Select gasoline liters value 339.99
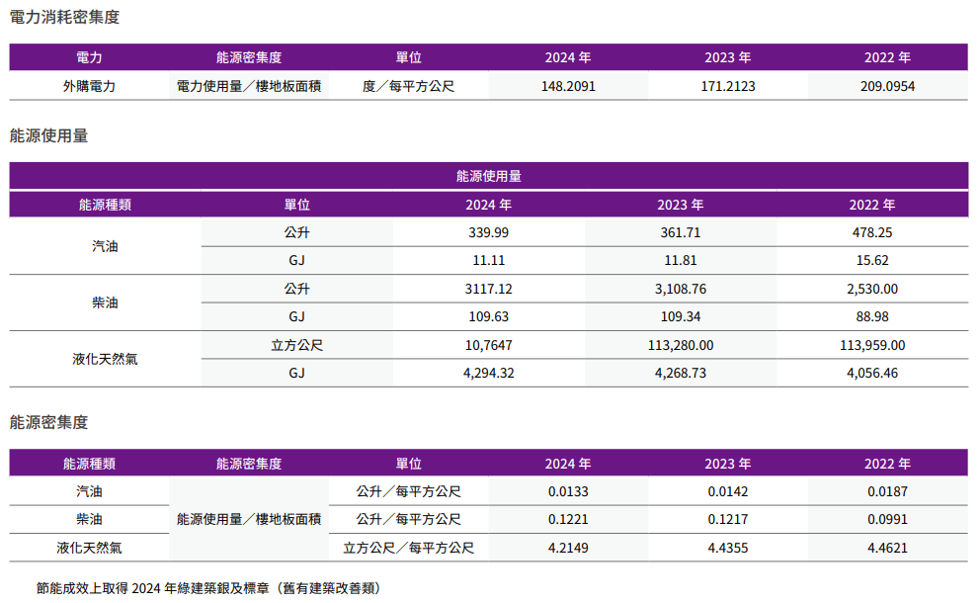 [489, 232]
